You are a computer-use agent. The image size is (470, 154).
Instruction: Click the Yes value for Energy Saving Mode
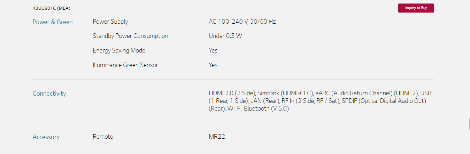pos(213,50)
